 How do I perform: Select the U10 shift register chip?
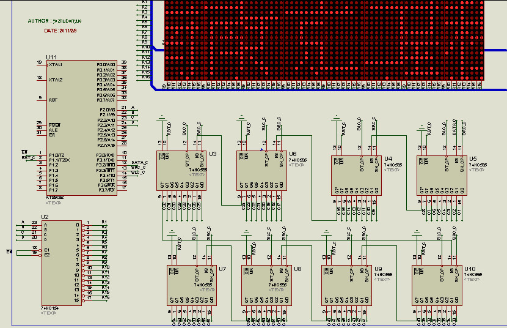[437, 285]
